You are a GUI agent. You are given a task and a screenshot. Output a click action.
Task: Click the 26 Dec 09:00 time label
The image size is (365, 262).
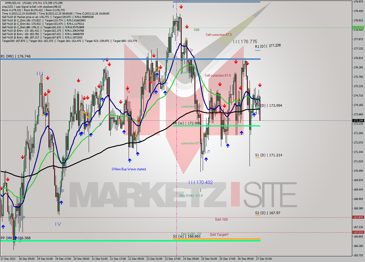click(246, 259)
